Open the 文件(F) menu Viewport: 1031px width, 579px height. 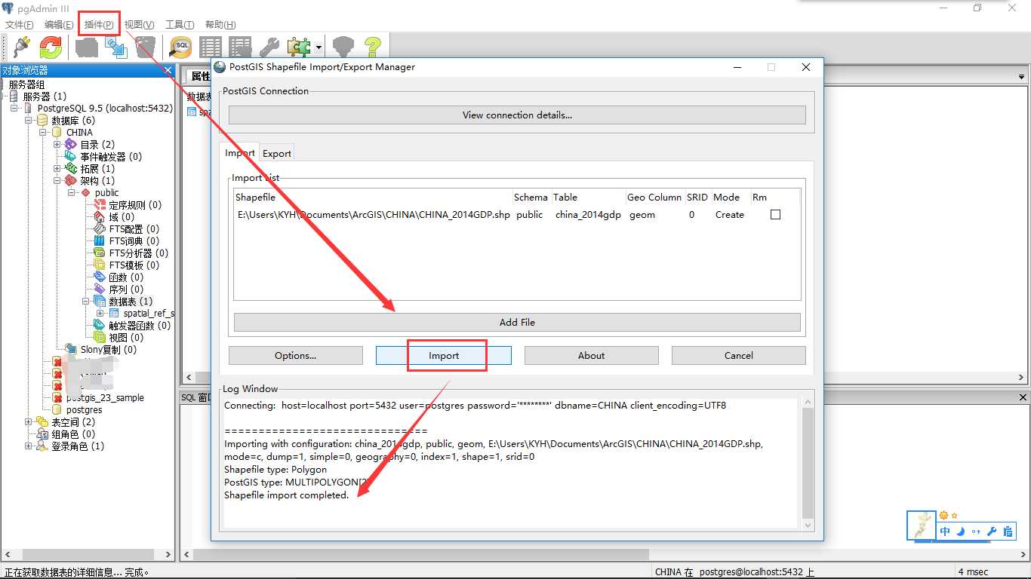coord(19,25)
